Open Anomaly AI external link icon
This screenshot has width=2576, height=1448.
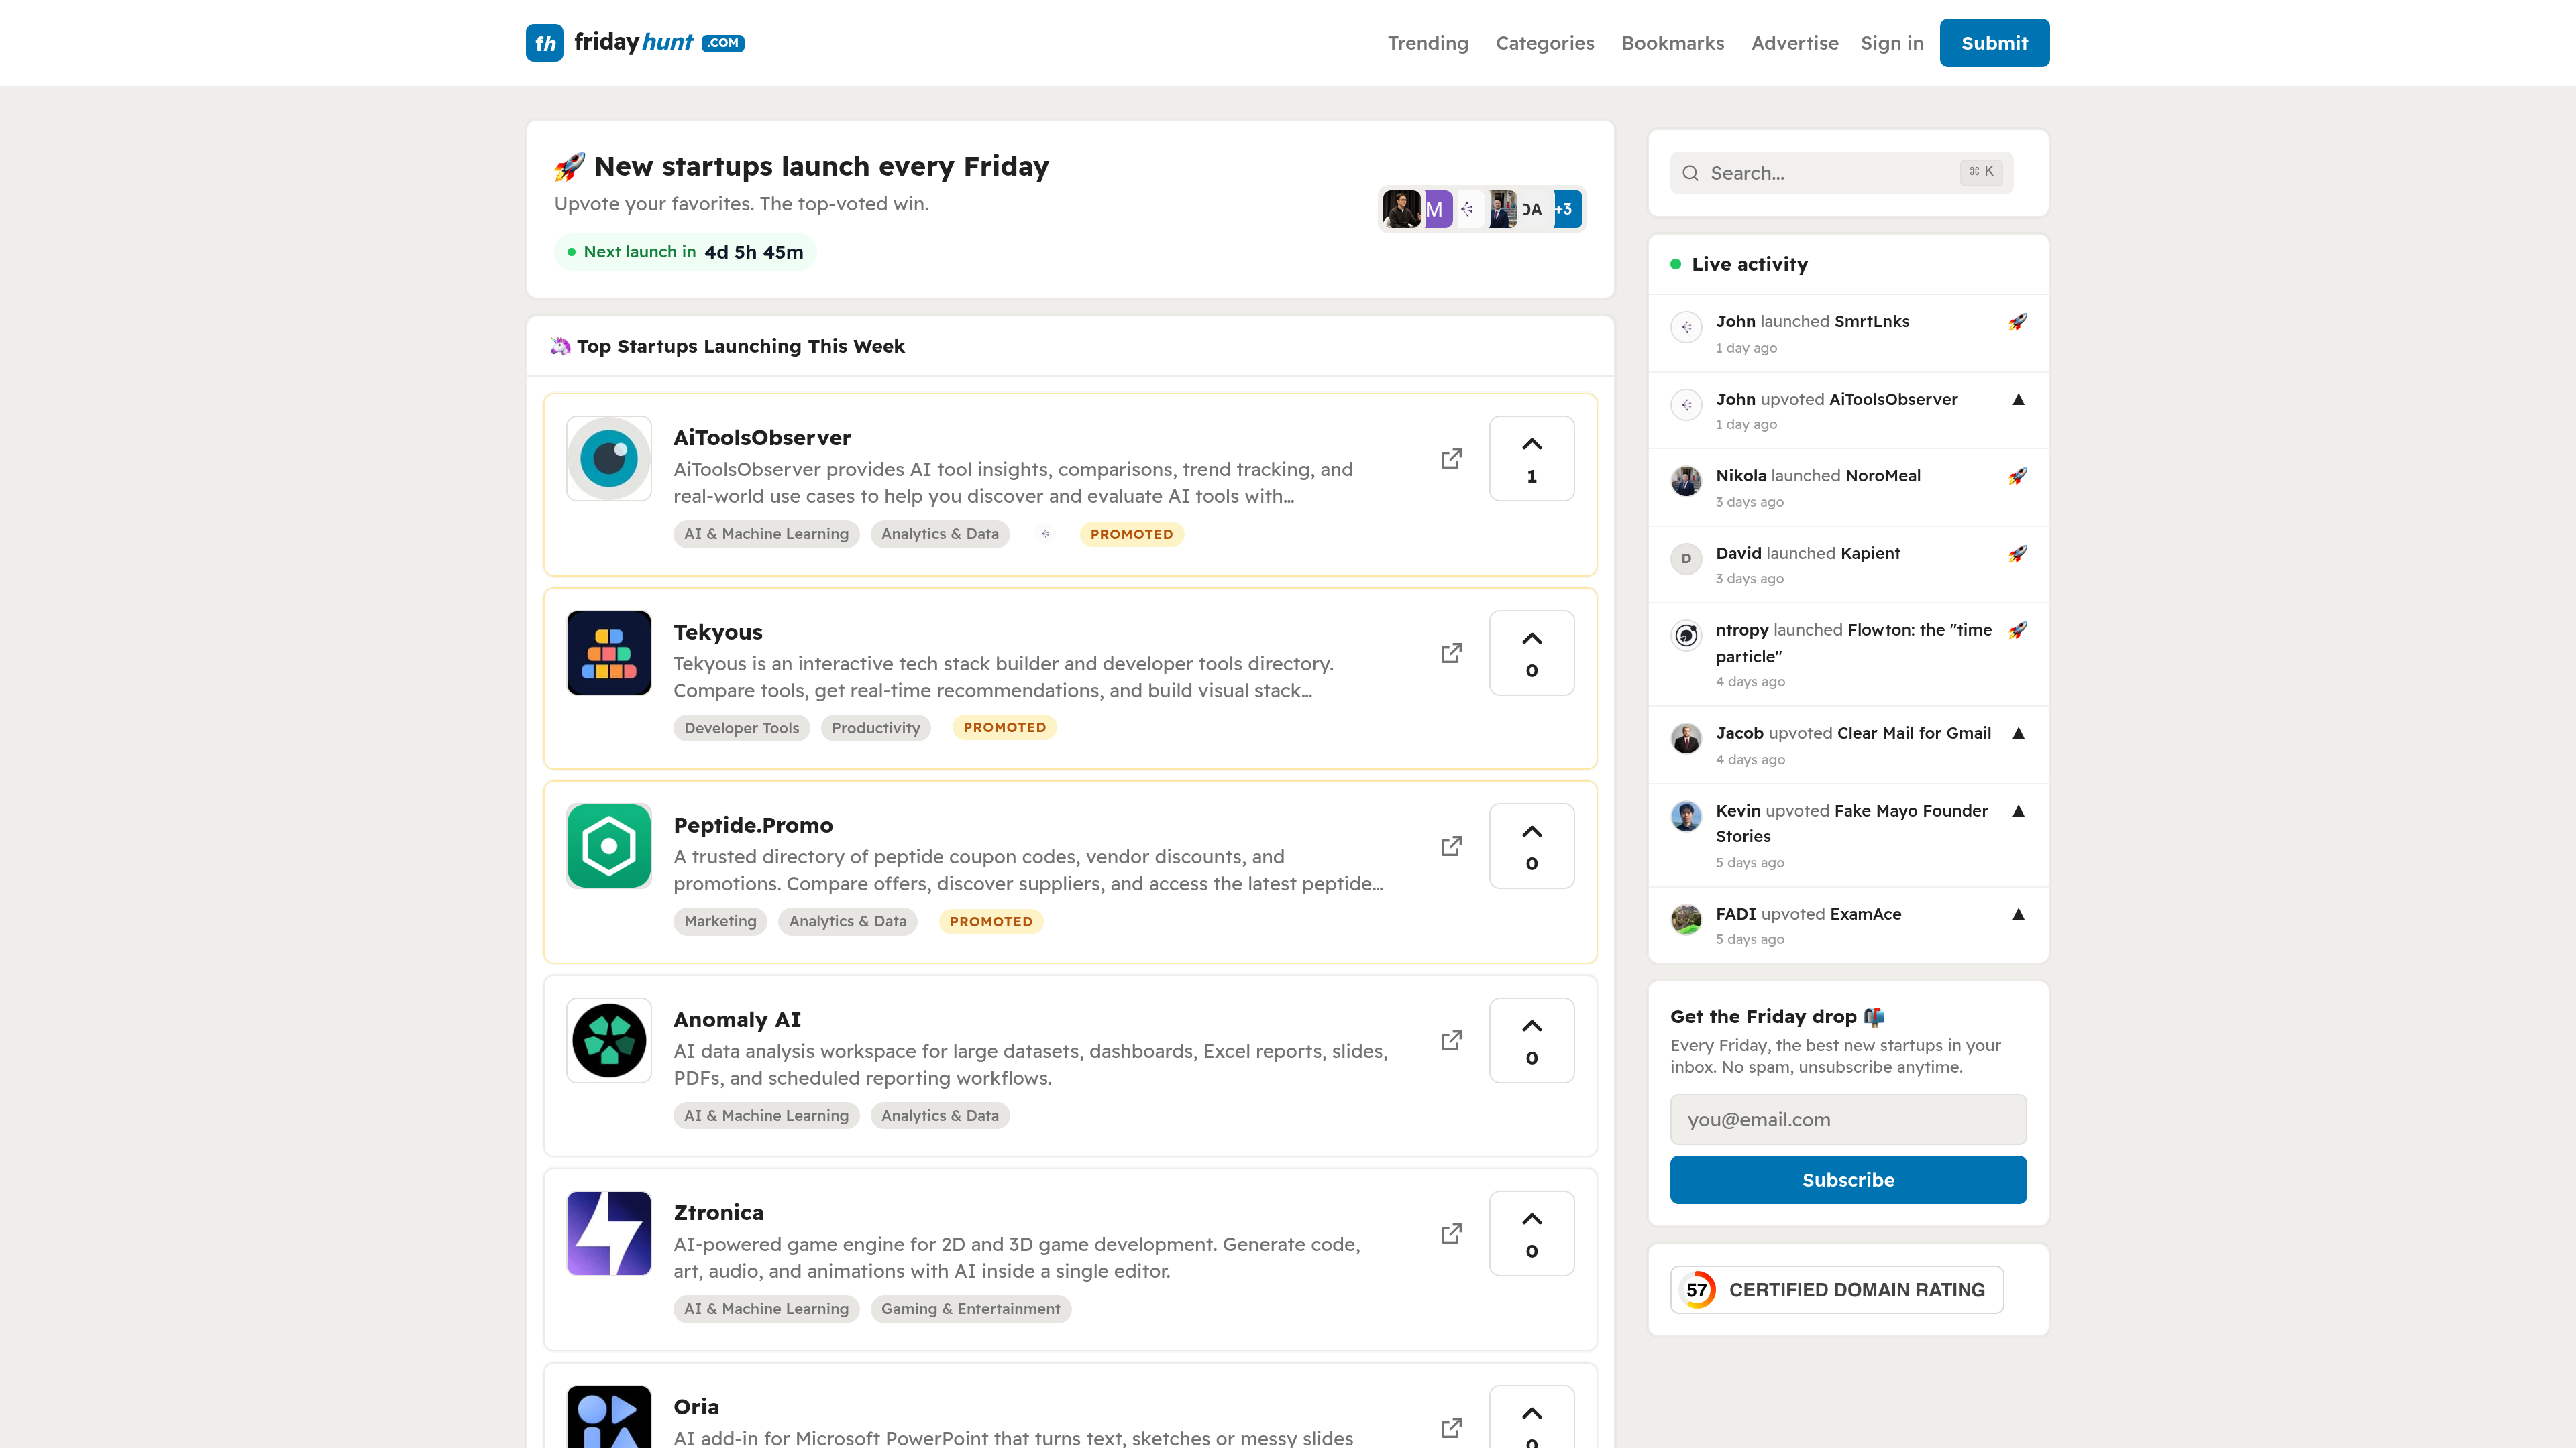[x=1451, y=1040]
